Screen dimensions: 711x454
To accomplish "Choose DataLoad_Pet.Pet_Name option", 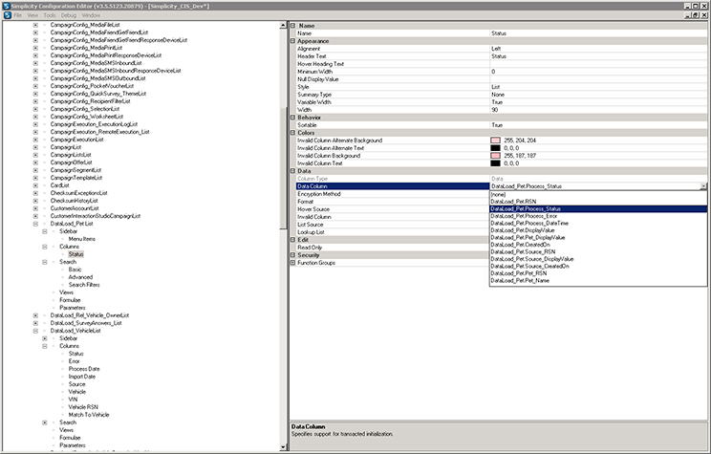I will [598, 281].
